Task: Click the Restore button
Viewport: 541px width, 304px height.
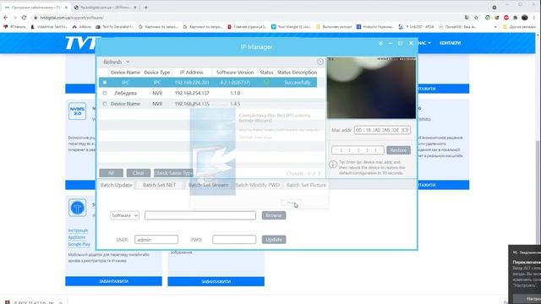Action: [x=398, y=150]
